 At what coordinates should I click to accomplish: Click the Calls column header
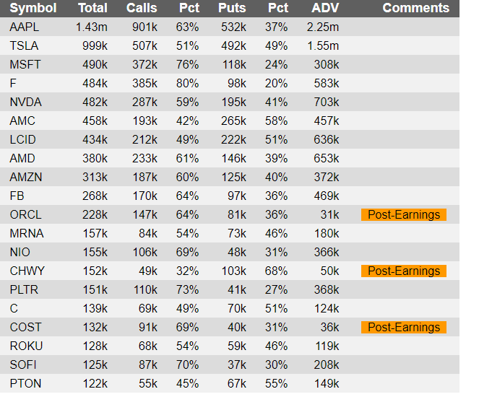click(141, 8)
